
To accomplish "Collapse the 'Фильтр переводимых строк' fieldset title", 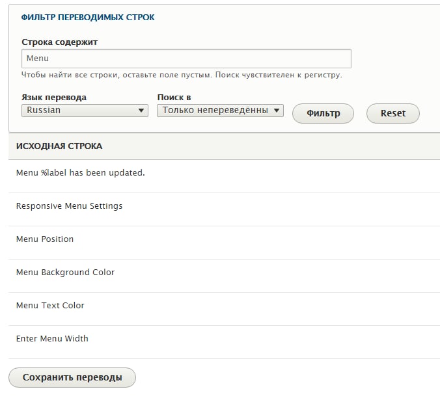I will pos(88,18).
